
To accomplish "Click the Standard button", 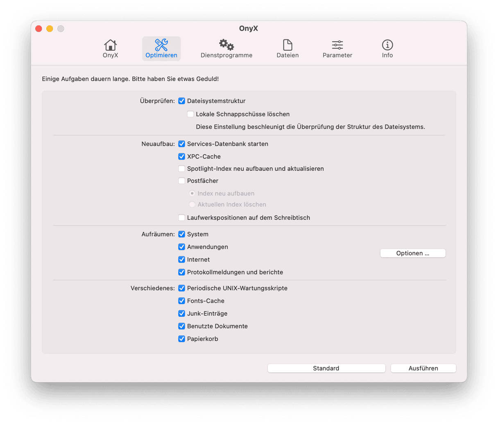I will pyautogui.click(x=326, y=368).
